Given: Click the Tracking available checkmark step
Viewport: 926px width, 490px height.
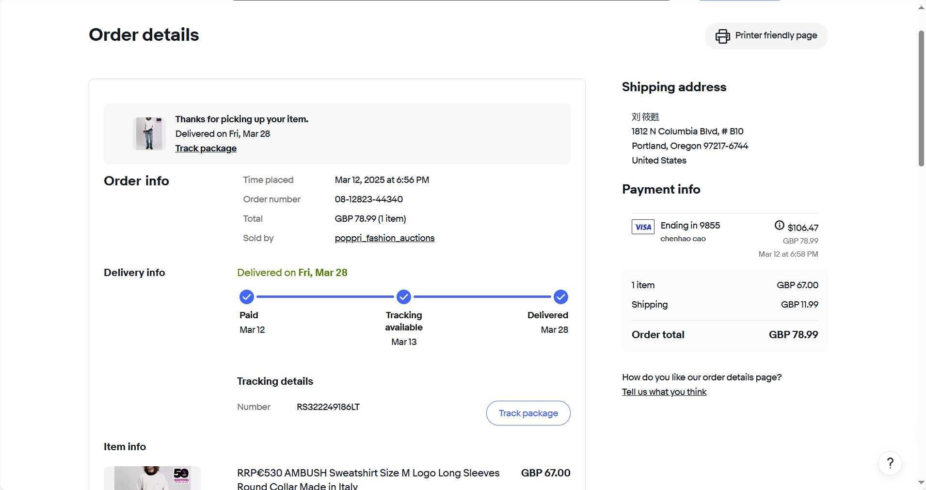Looking at the screenshot, I should [403, 296].
